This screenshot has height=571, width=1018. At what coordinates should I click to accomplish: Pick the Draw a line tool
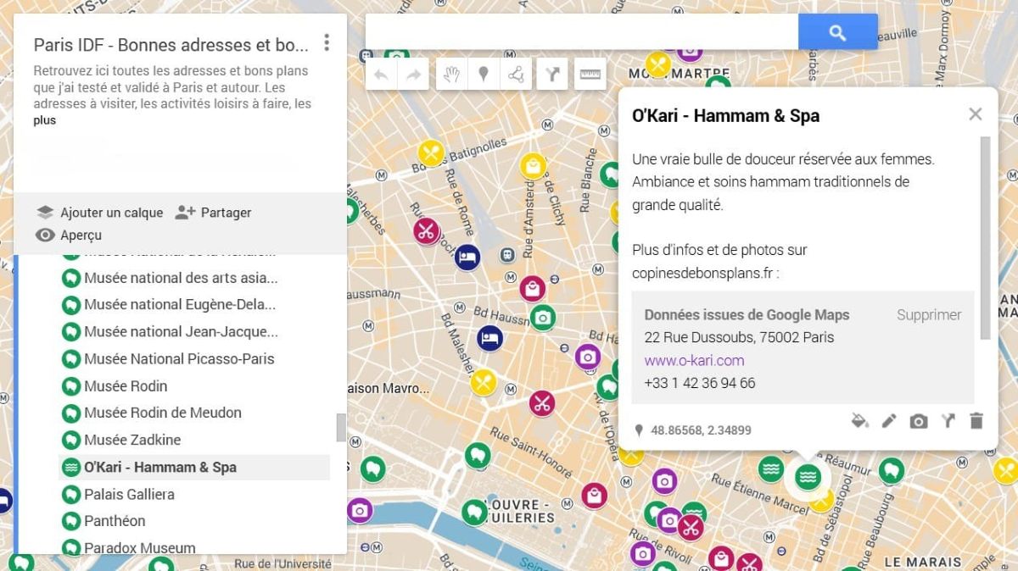pos(516,75)
